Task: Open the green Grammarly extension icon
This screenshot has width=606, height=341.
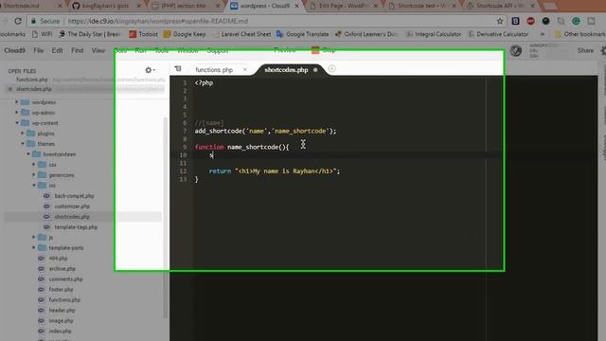Action: 576,21
